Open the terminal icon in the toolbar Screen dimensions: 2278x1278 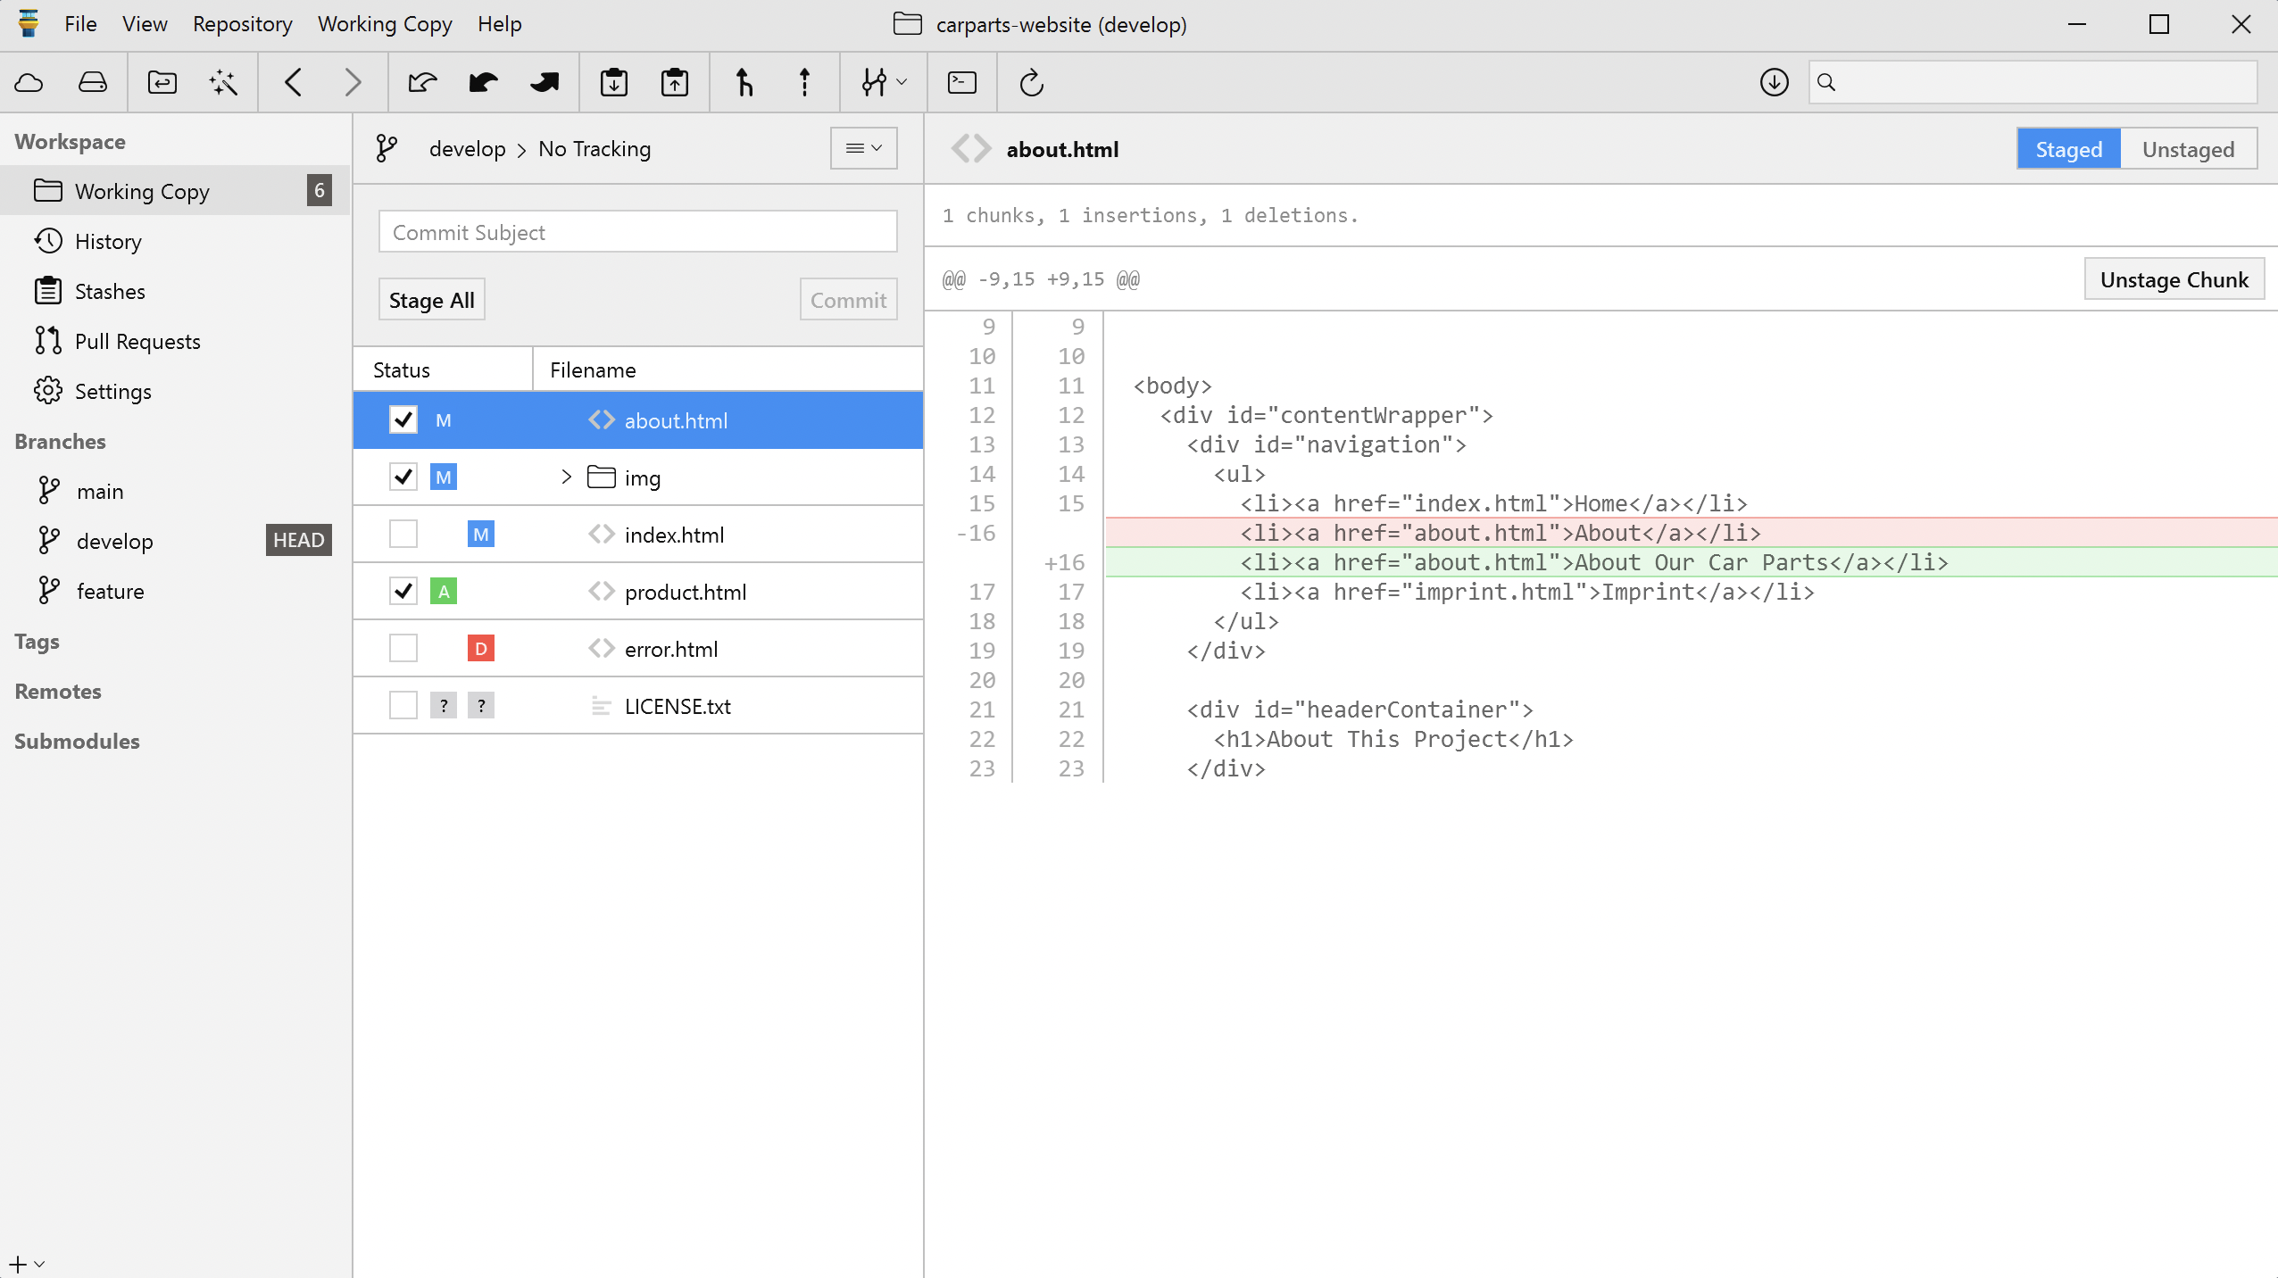962,83
